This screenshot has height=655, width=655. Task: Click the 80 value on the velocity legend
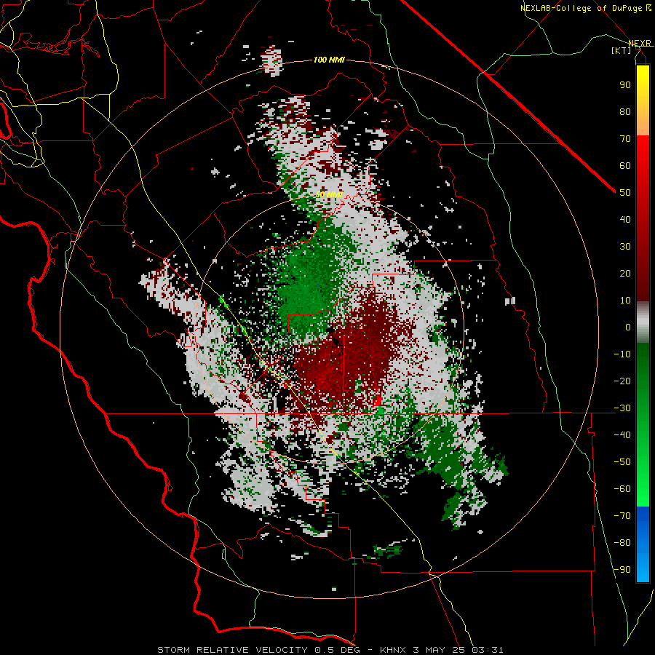point(625,112)
